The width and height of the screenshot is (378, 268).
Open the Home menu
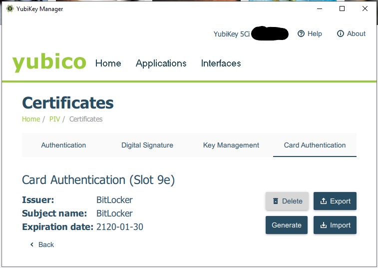tap(108, 63)
